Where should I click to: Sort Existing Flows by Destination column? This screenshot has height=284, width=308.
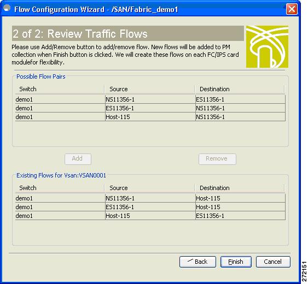[240, 188]
